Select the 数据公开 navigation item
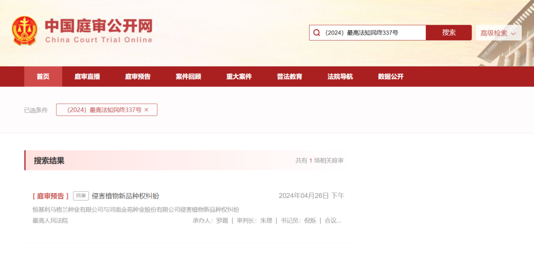 coord(391,77)
